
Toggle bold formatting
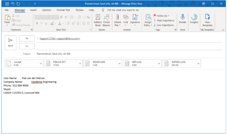coord(37,23)
